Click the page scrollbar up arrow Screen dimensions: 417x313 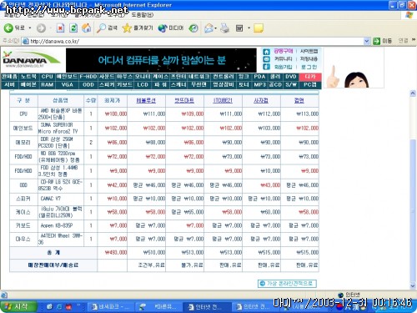point(413,93)
